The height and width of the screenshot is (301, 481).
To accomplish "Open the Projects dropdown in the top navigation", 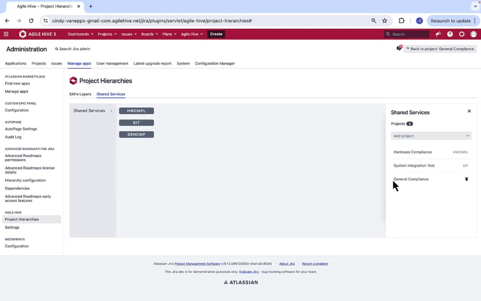I will [107, 34].
